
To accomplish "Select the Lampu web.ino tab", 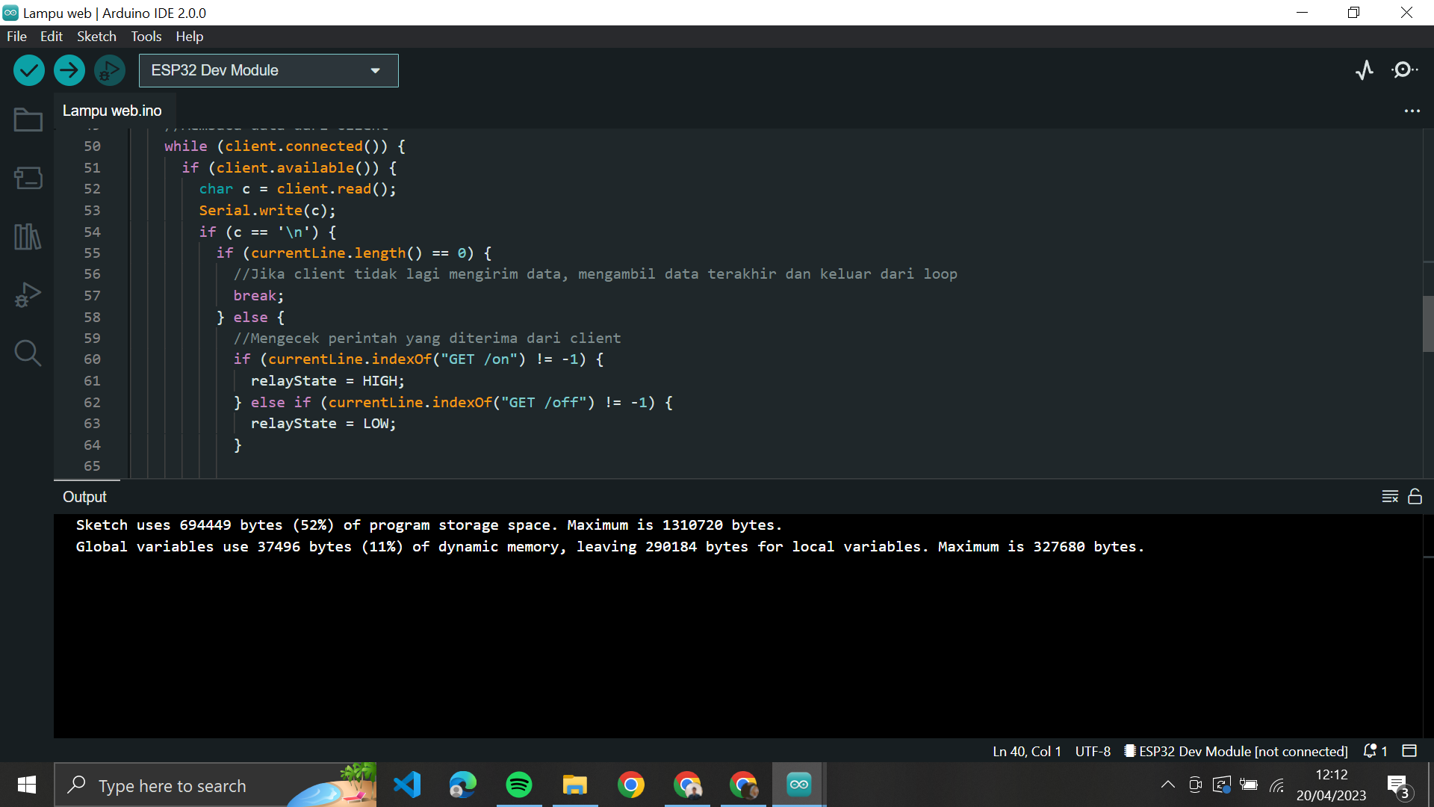I will [112, 111].
